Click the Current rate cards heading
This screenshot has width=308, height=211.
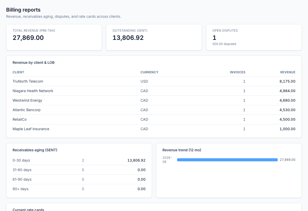coord(28,210)
